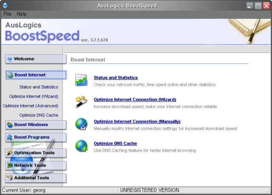Open Optimize Internet Connection (Manually) link

tap(137, 122)
